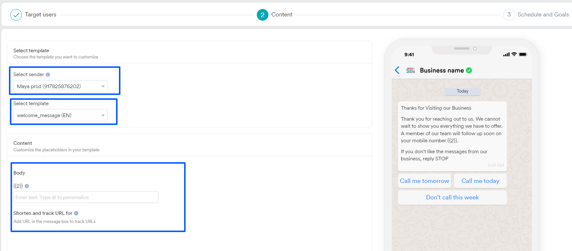The height and width of the screenshot is (251, 572).
Task: Tap the back arrow in phone preview
Action: 397,70
